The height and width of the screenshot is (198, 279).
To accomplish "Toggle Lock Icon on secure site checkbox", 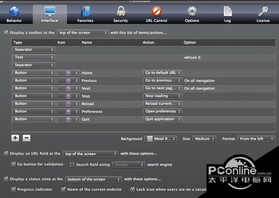I will click(132, 189).
